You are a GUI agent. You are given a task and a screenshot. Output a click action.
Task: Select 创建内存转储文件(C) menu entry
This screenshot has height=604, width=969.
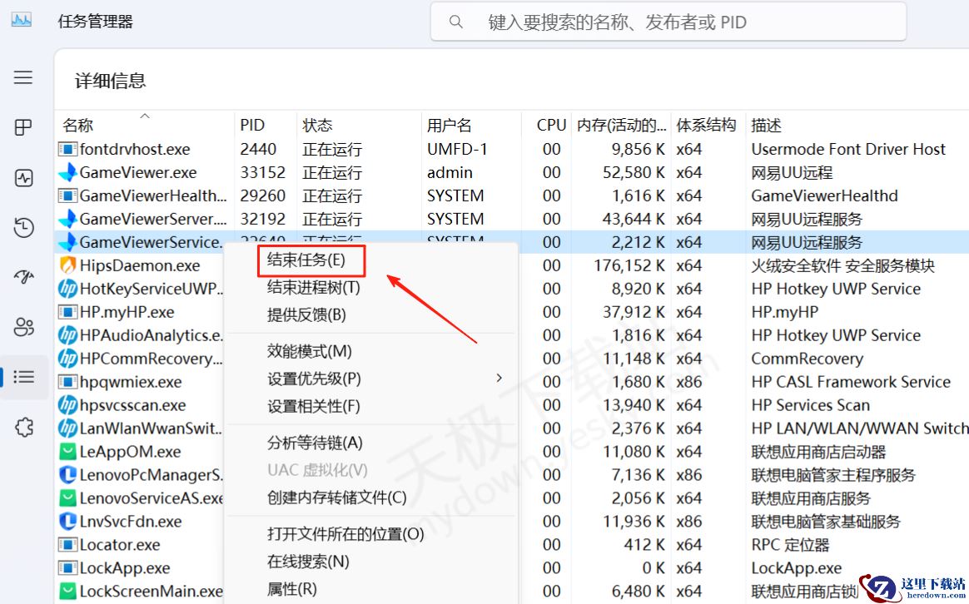(x=337, y=498)
